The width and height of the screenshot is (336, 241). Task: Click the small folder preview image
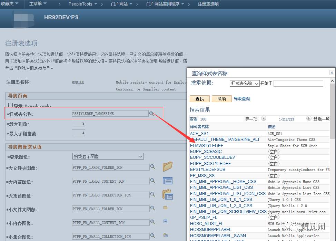pyautogui.click(x=166, y=208)
